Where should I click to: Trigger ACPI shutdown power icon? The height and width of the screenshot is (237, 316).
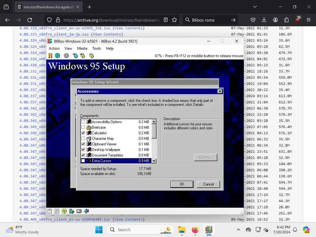[66, 56]
